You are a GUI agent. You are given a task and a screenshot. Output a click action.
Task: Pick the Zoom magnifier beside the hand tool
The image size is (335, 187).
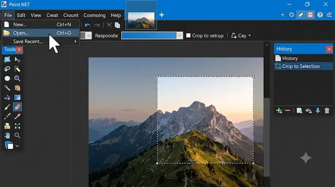click(18, 135)
